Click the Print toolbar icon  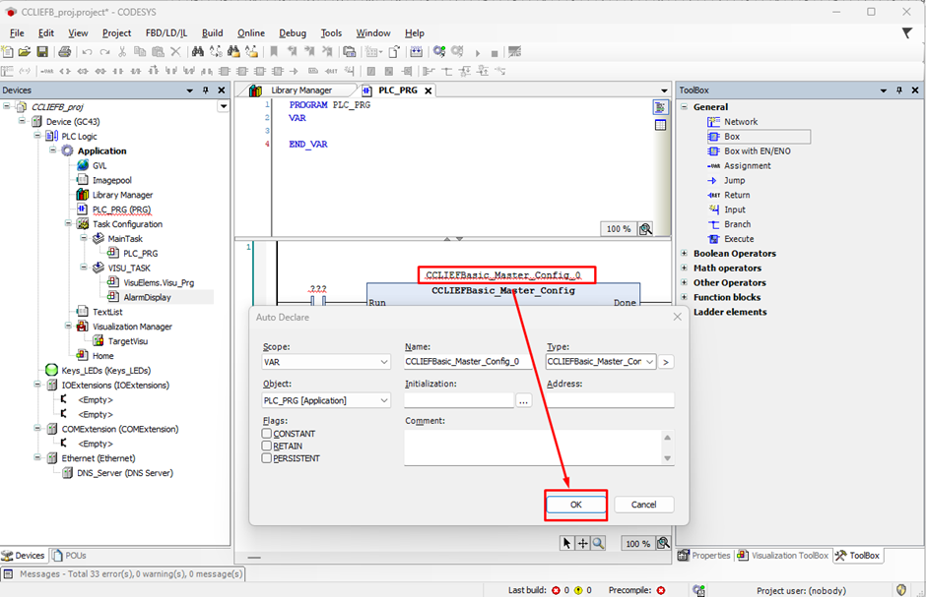click(65, 52)
